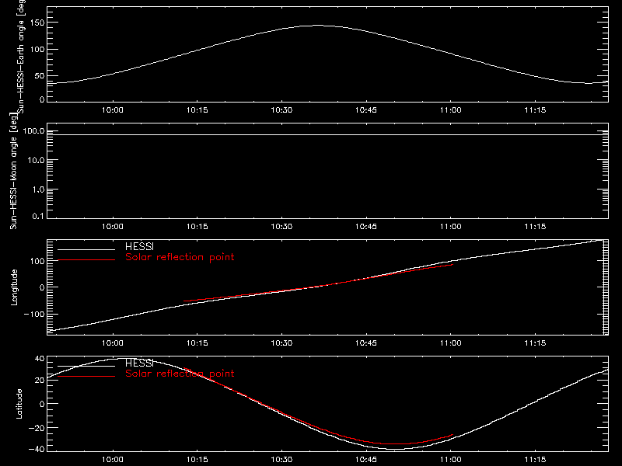This screenshot has height=466, width=622.
Task: Click the 0.1 tick on Moon angle plot
Action: (38, 216)
